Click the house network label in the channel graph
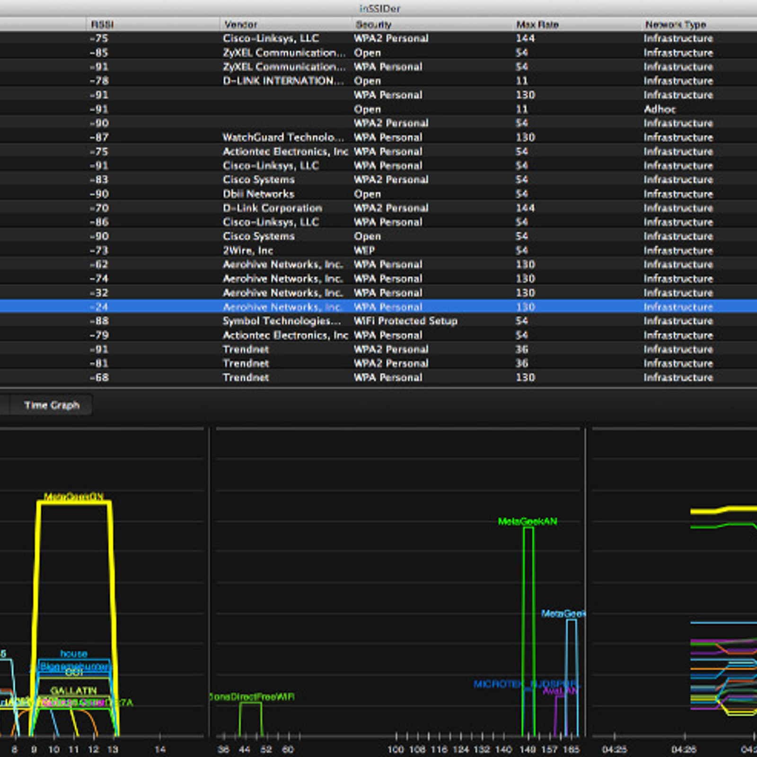The height and width of the screenshot is (757, 757). coord(74,653)
